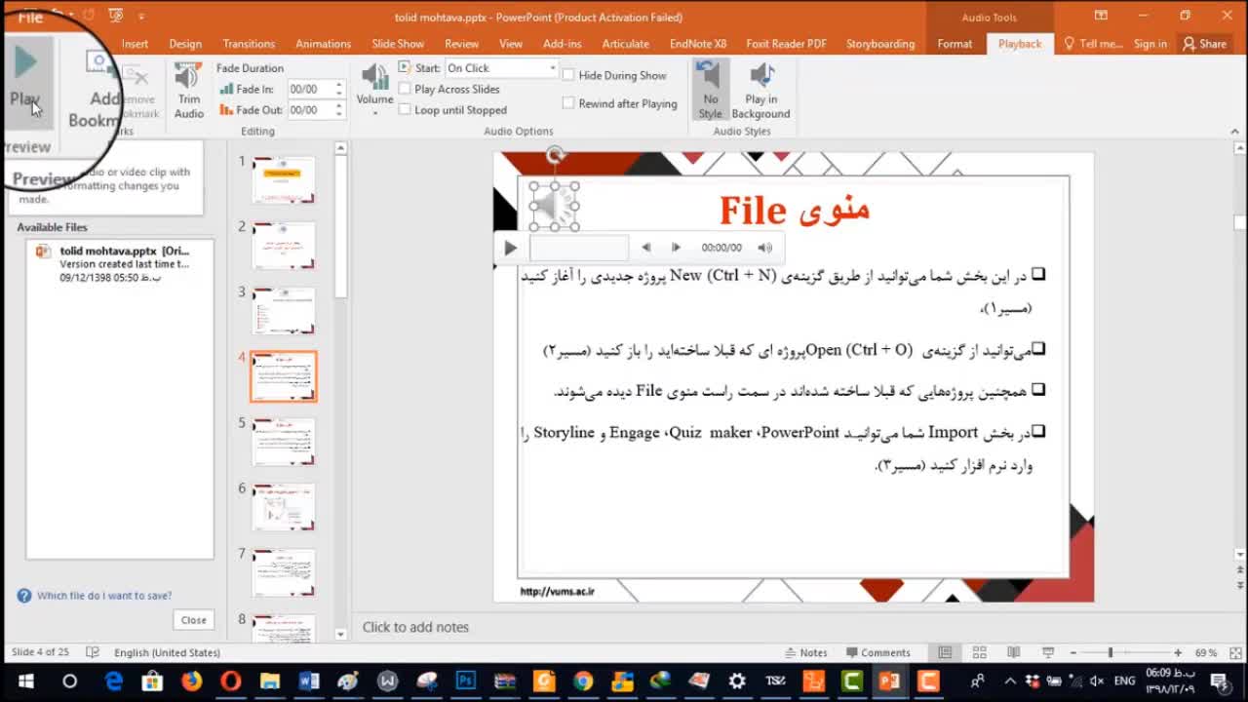Image resolution: width=1248 pixels, height=702 pixels.
Task: Select slide 6 thumbnail
Action: point(284,507)
